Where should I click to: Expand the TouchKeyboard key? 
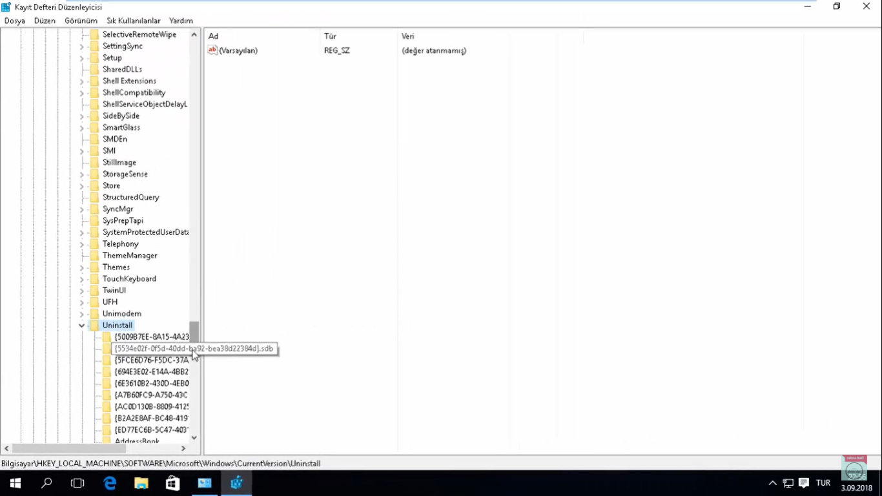(x=82, y=279)
